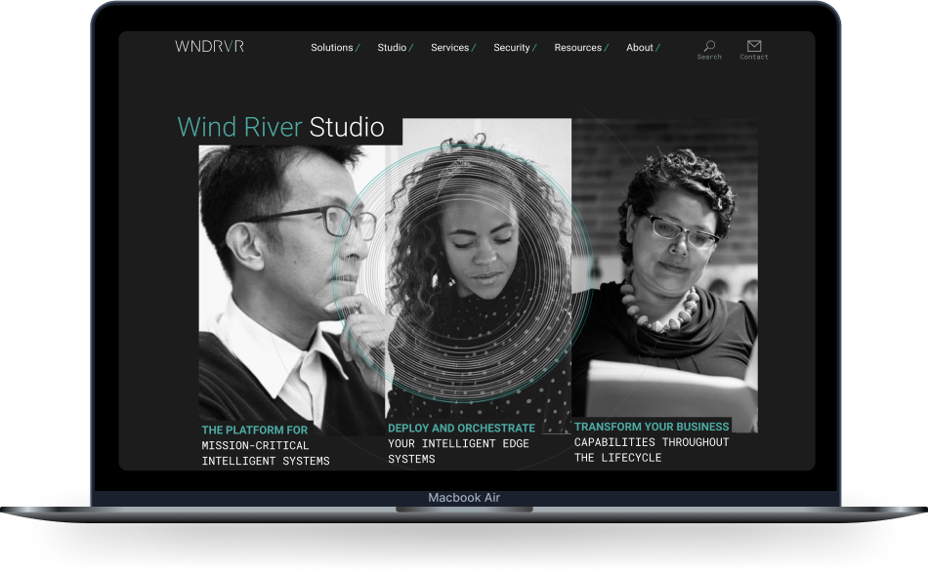Click the Wind River Studio heading

(281, 127)
